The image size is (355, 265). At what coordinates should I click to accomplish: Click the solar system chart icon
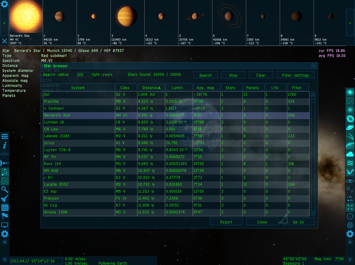(5, 163)
